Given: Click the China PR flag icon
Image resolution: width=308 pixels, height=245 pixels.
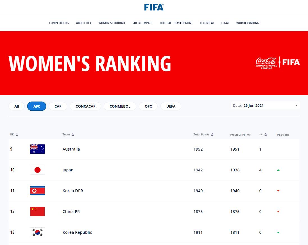Looking at the screenshot, I should [x=37, y=212].
